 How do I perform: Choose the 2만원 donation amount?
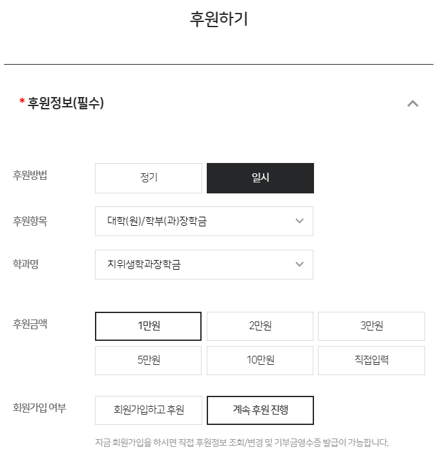(260, 326)
